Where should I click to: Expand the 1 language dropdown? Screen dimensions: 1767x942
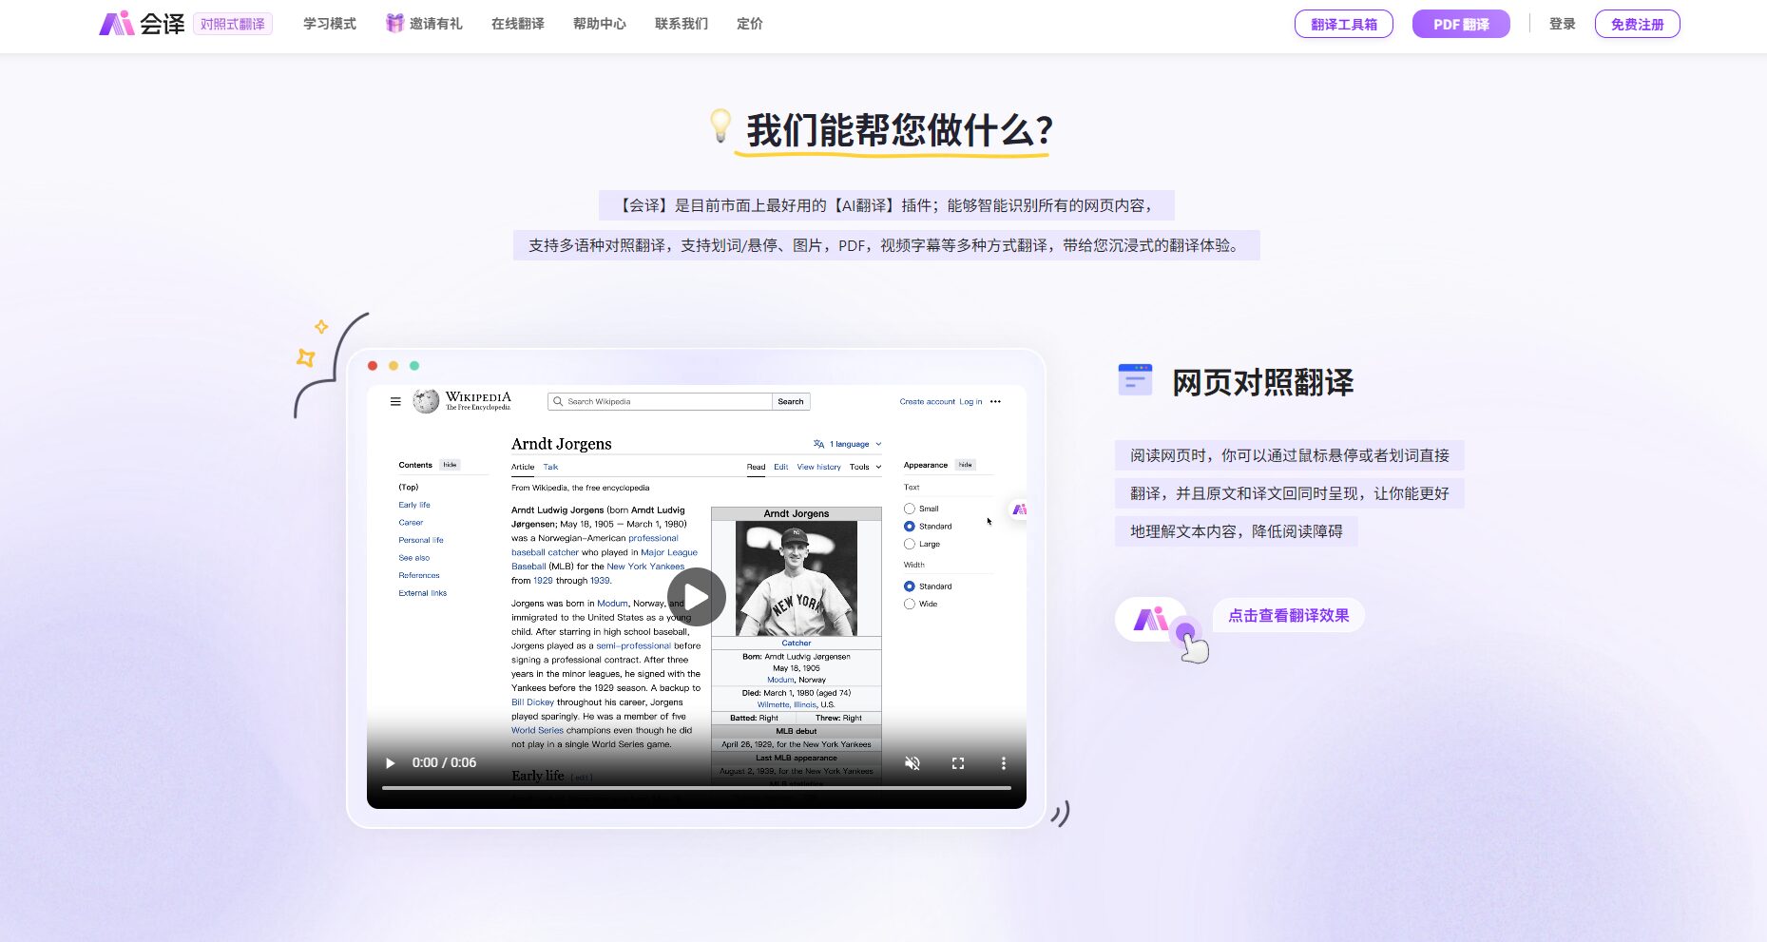pos(847,443)
